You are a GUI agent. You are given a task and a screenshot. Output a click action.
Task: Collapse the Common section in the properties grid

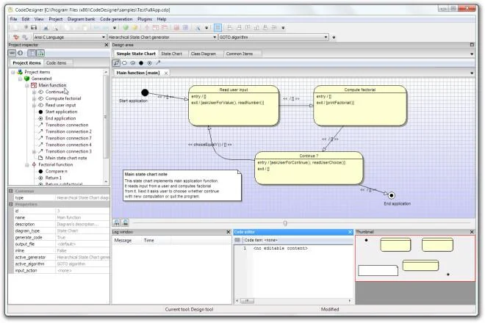11,192
